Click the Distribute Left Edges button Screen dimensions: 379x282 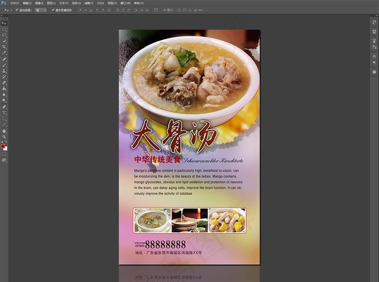pyautogui.click(x=136, y=10)
